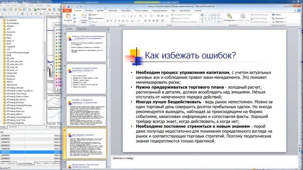Image resolution: width=303 pixels, height=170 pixels.
Task: Open the Layout (Макет) dropdown
Action: [x=94, y=15]
